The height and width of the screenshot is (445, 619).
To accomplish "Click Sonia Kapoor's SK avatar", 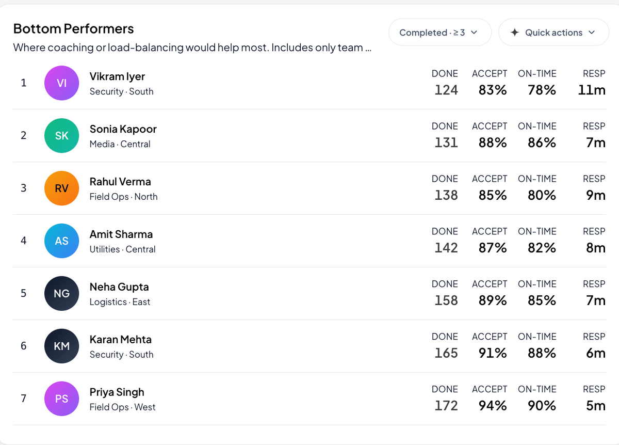I will pyautogui.click(x=61, y=135).
